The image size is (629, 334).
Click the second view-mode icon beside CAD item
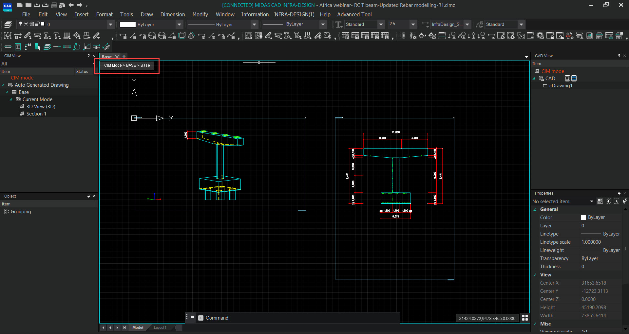(x=574, y=78)
